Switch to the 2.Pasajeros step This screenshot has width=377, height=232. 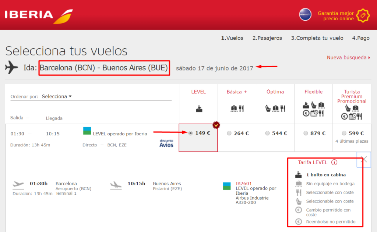coord(267,38)
